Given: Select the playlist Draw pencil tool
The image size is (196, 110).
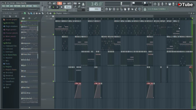Looking at the screenshot, I should coord(29,13).
